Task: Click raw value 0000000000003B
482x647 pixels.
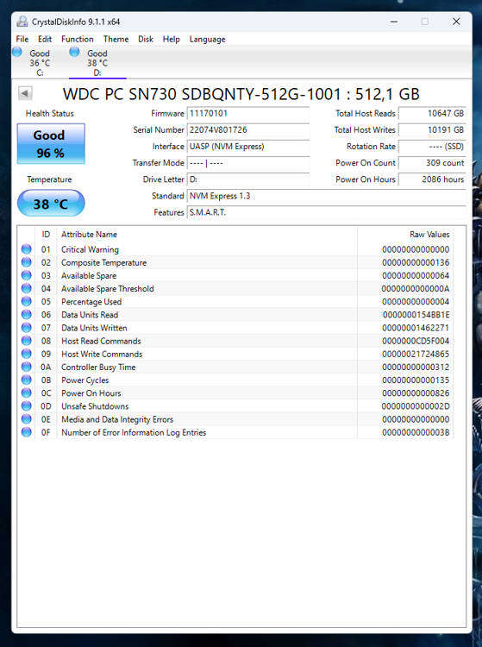Action: click(x=416, y=432)
